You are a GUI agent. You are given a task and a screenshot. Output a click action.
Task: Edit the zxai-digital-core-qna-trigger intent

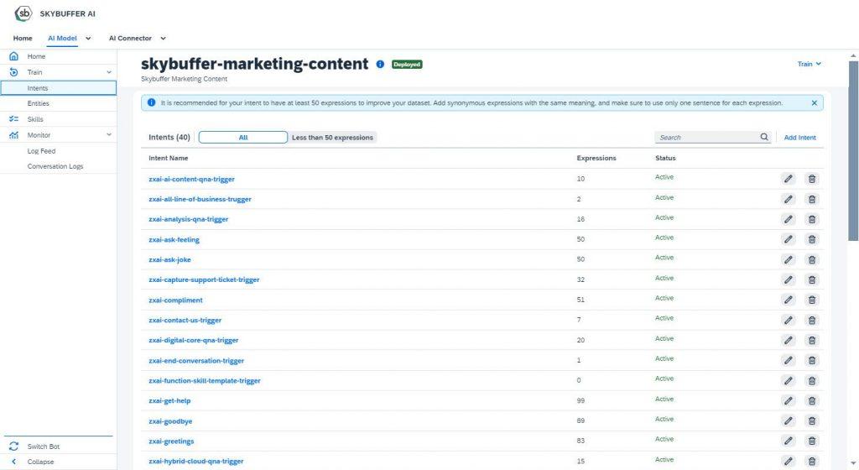tap(789, 340)
